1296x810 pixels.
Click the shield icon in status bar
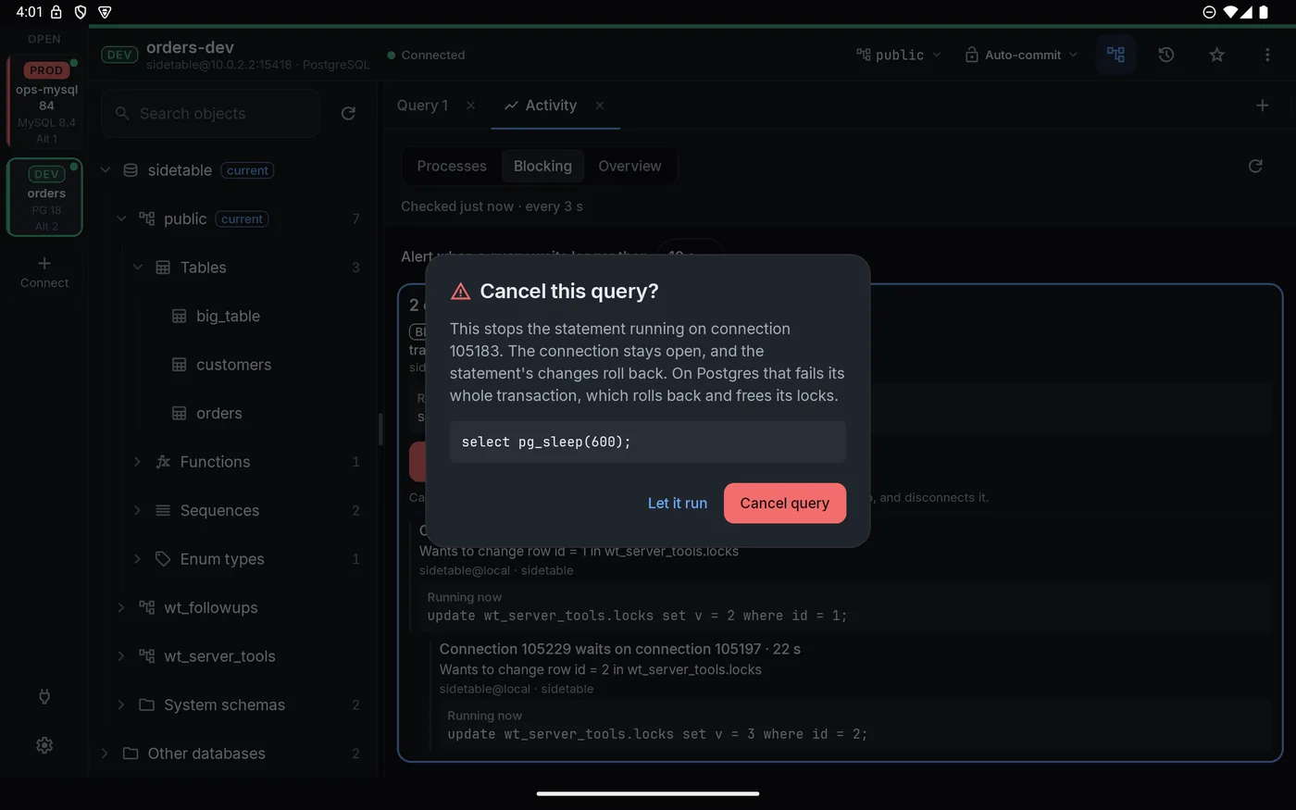tap(81, 12)
